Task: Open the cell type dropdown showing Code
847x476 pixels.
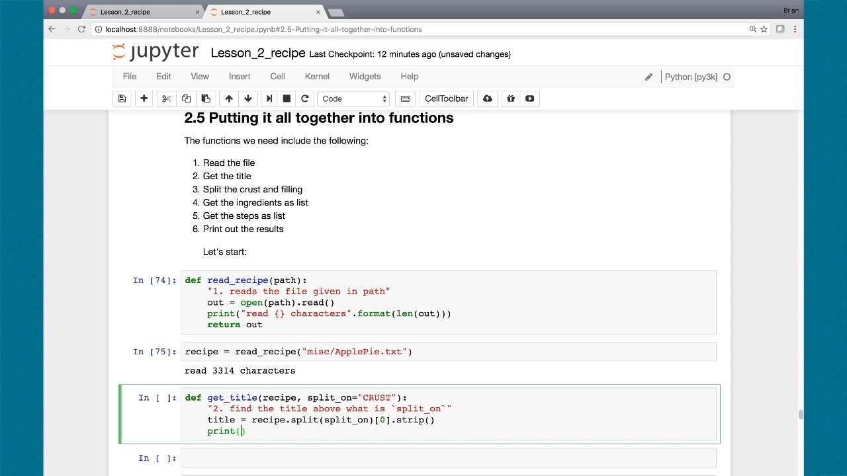Action: click(x=354, y=99)
